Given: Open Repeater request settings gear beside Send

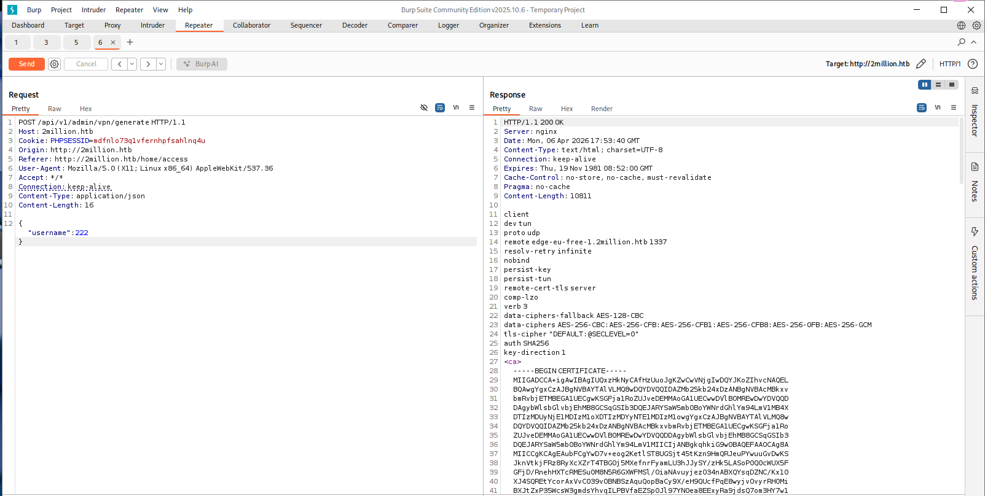Looking at the screenshot, I should point(54,64).
